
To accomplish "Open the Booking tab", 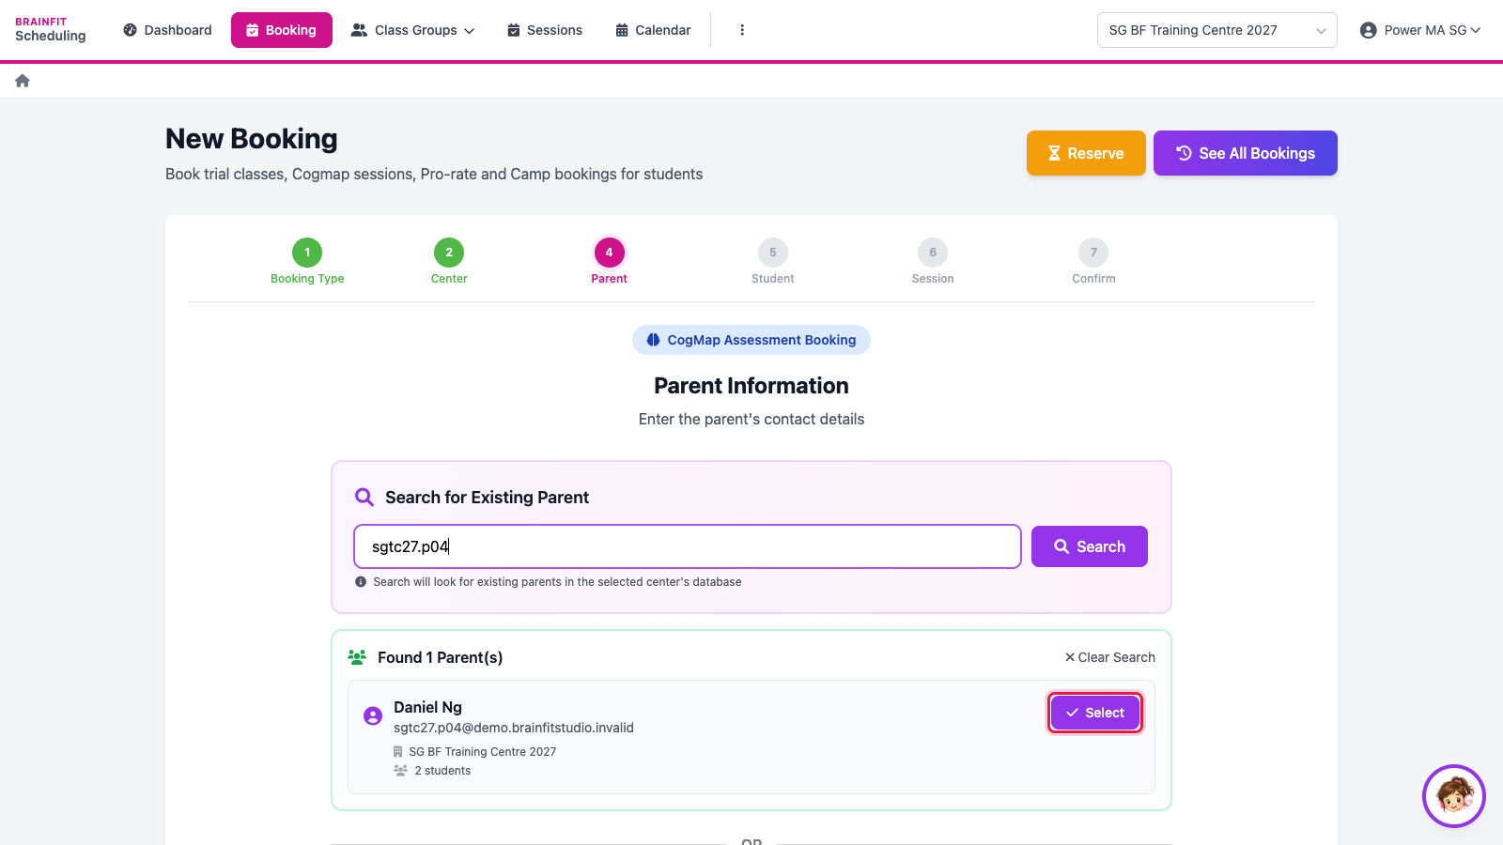I will 282,30.
